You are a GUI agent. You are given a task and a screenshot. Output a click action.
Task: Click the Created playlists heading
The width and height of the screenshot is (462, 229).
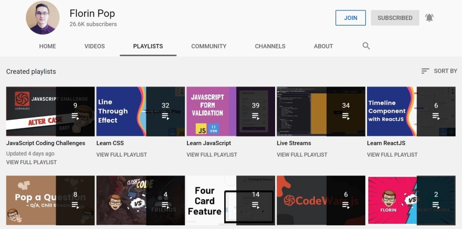(31, 71)
